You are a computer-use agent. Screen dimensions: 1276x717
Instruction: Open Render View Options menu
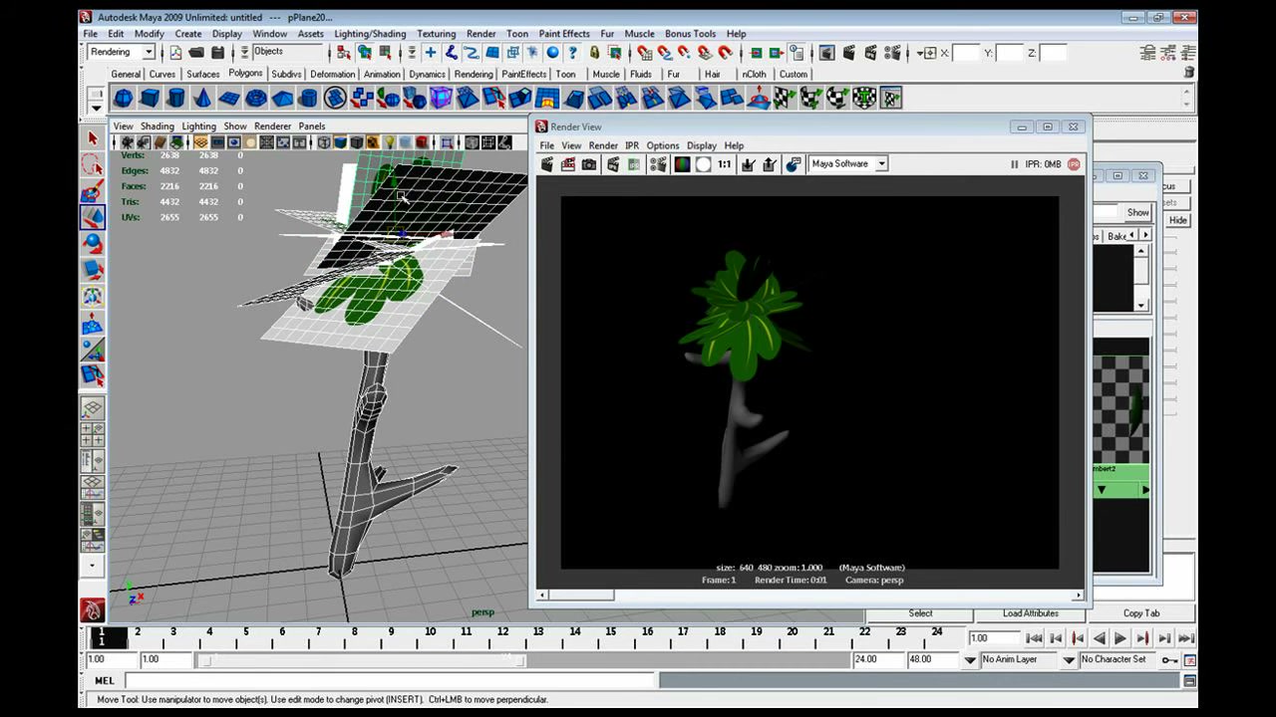(662, 145)
